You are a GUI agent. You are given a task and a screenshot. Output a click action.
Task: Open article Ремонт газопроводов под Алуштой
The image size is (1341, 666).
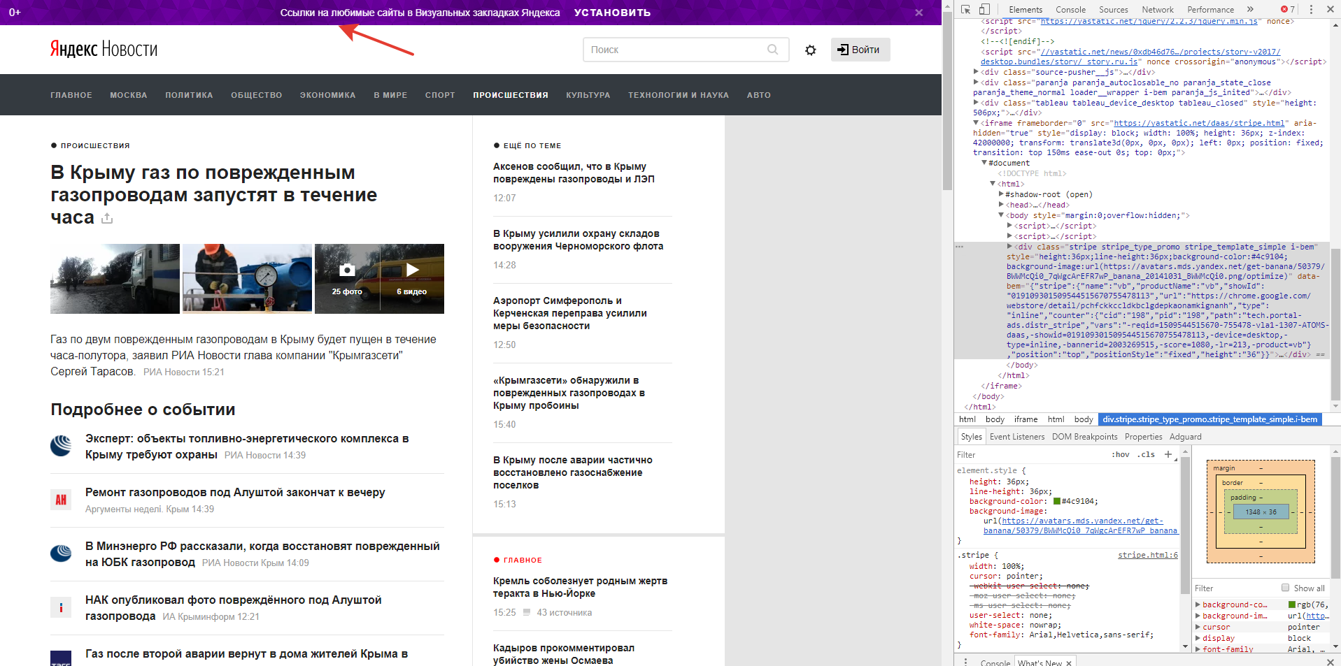(x=235, y=492)
